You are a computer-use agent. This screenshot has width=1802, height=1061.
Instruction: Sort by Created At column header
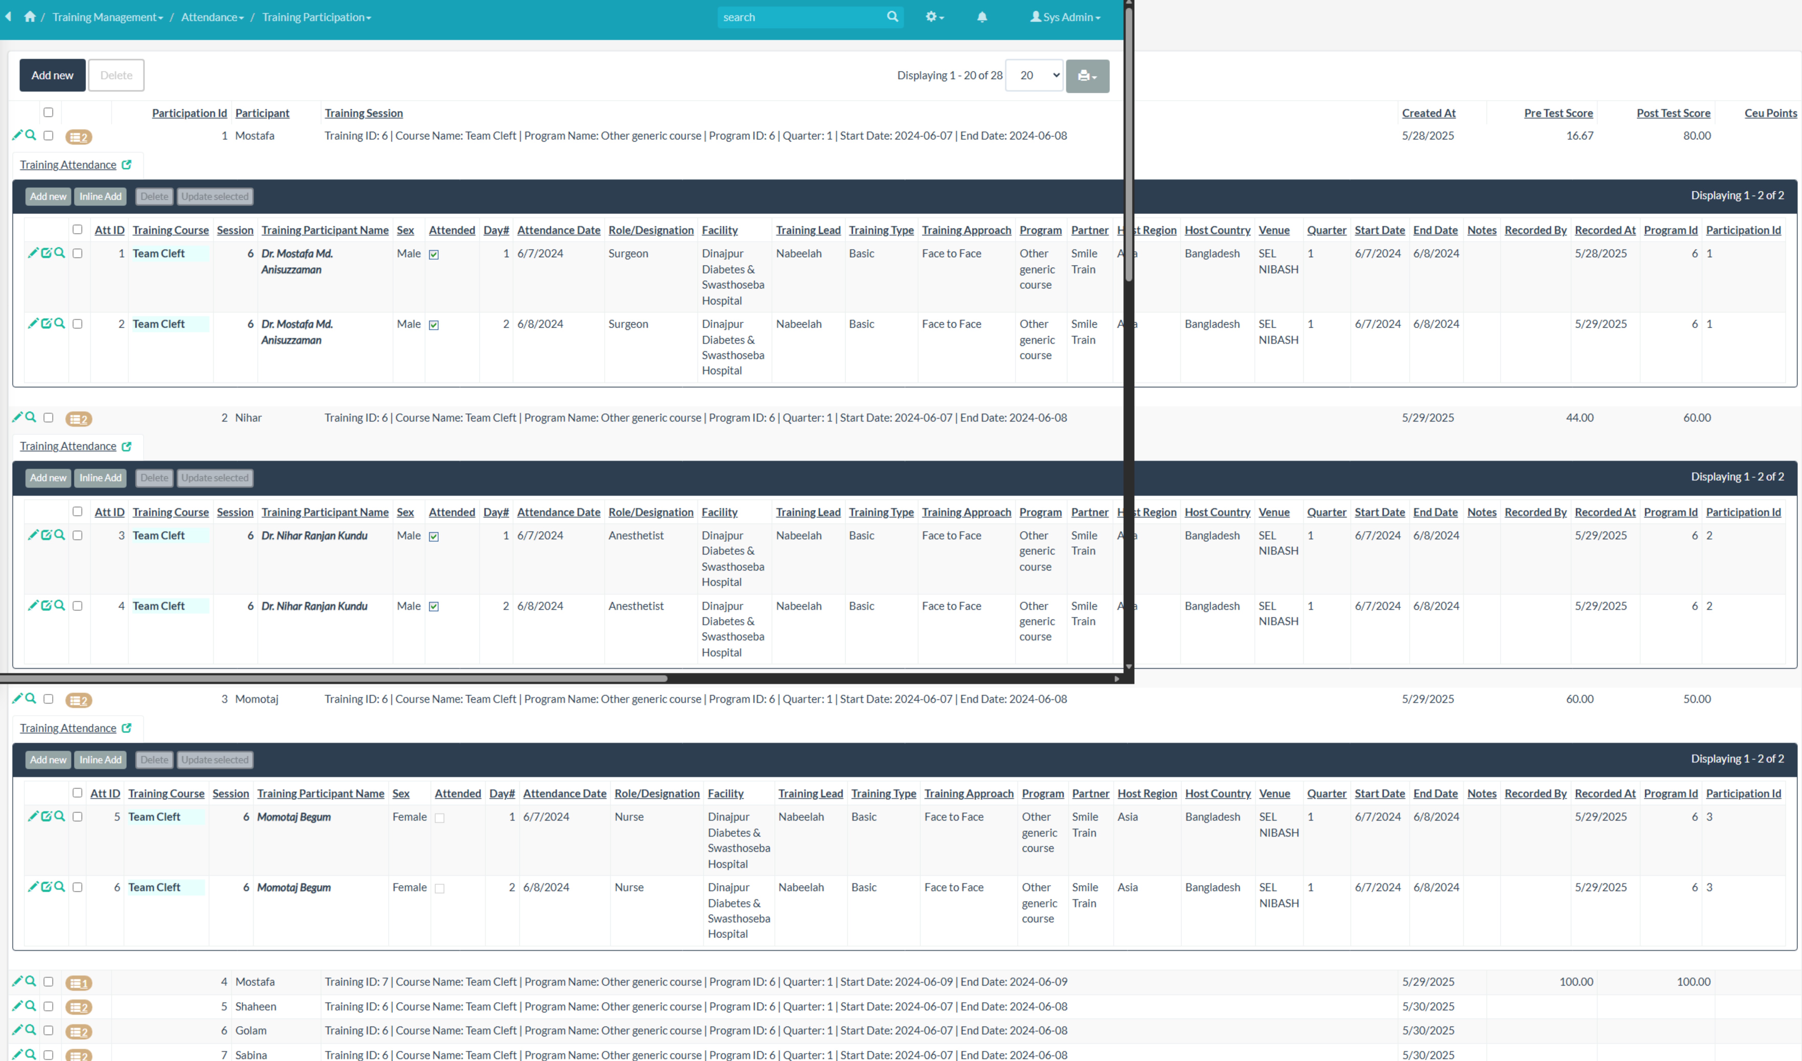pyautogui.click(x=1428, y=113)
